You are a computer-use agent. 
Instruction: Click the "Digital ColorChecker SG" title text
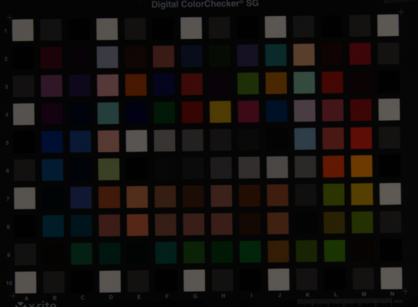[205, 4]
